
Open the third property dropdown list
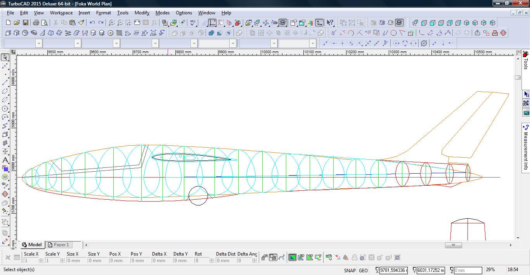click(x=116, y=43)
